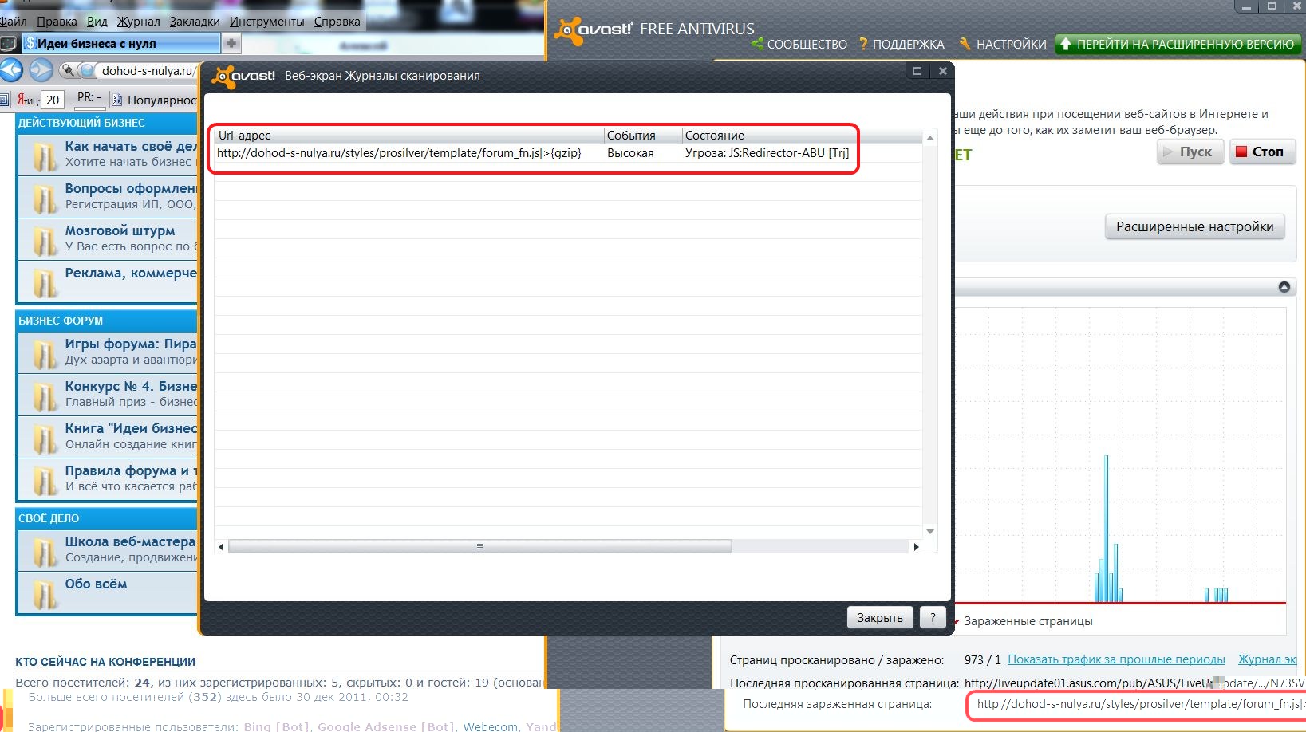Click the right arrow of the horizontal scrollbar

[x=916, y=547]
